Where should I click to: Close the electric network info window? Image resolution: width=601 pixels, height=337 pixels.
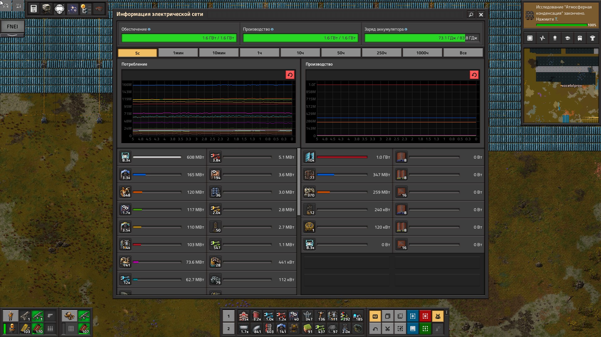pos(481,14)
